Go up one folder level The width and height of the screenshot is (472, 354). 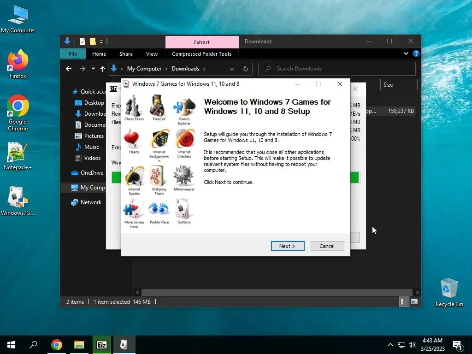103,69
